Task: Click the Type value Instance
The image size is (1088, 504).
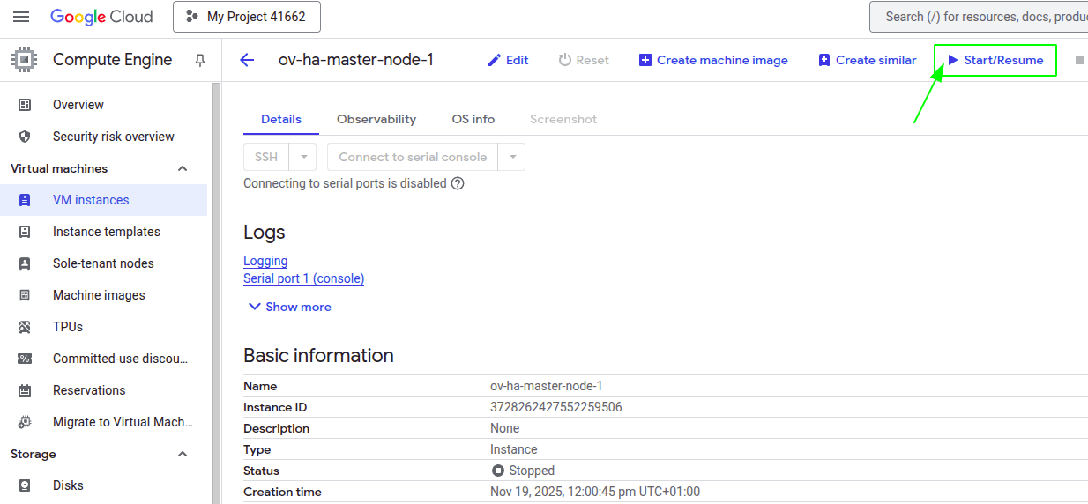Action: coord(514,449)
